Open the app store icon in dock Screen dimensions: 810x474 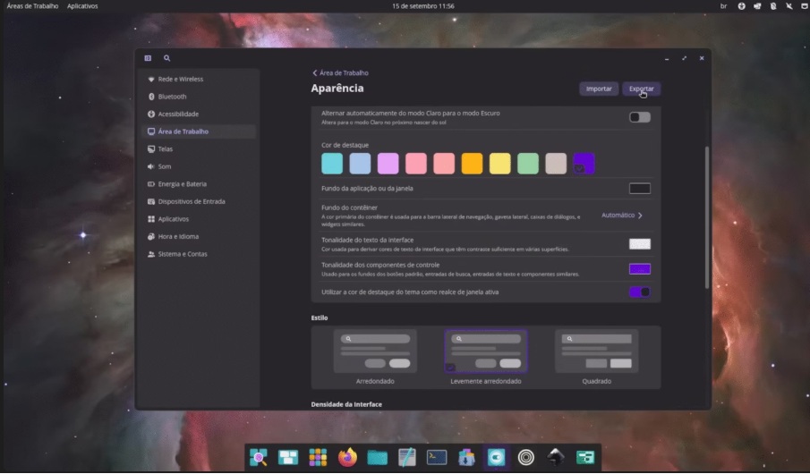tap(466, 458)
